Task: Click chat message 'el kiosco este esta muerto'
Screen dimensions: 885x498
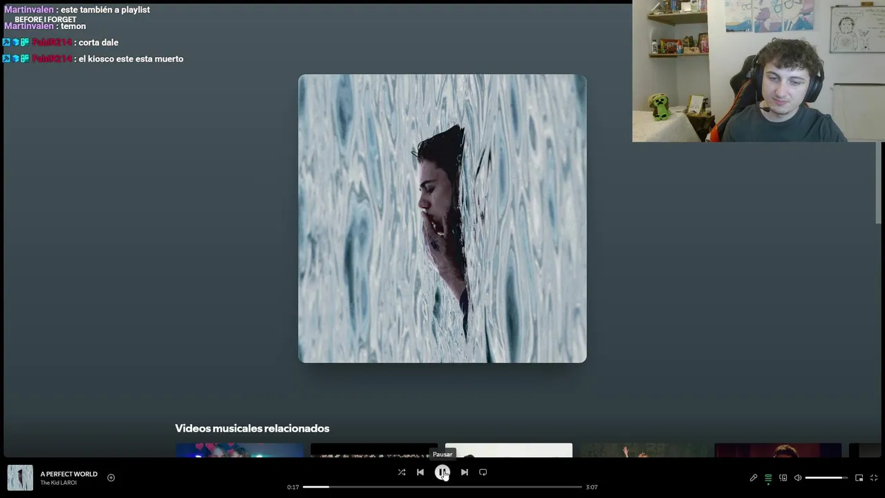Action: tap(131, 59)
